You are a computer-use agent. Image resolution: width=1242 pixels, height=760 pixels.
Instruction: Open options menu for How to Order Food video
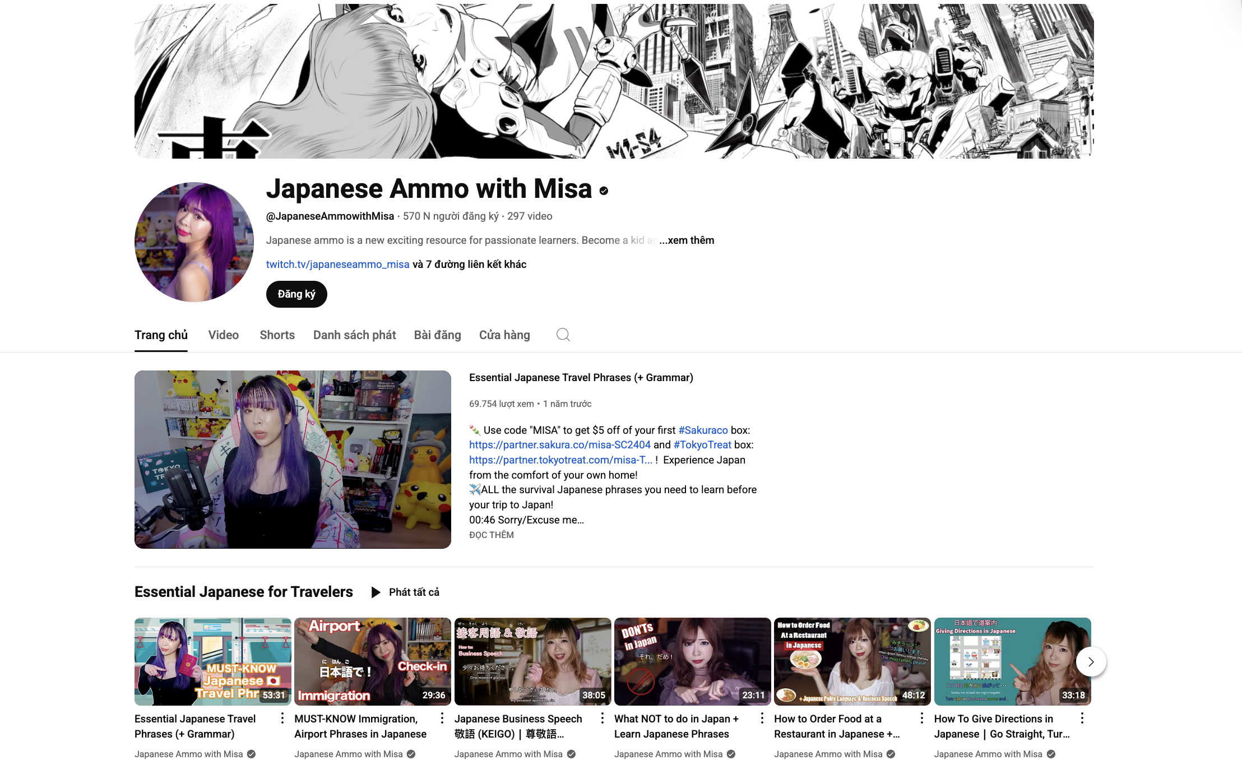(x=922, y=718)
